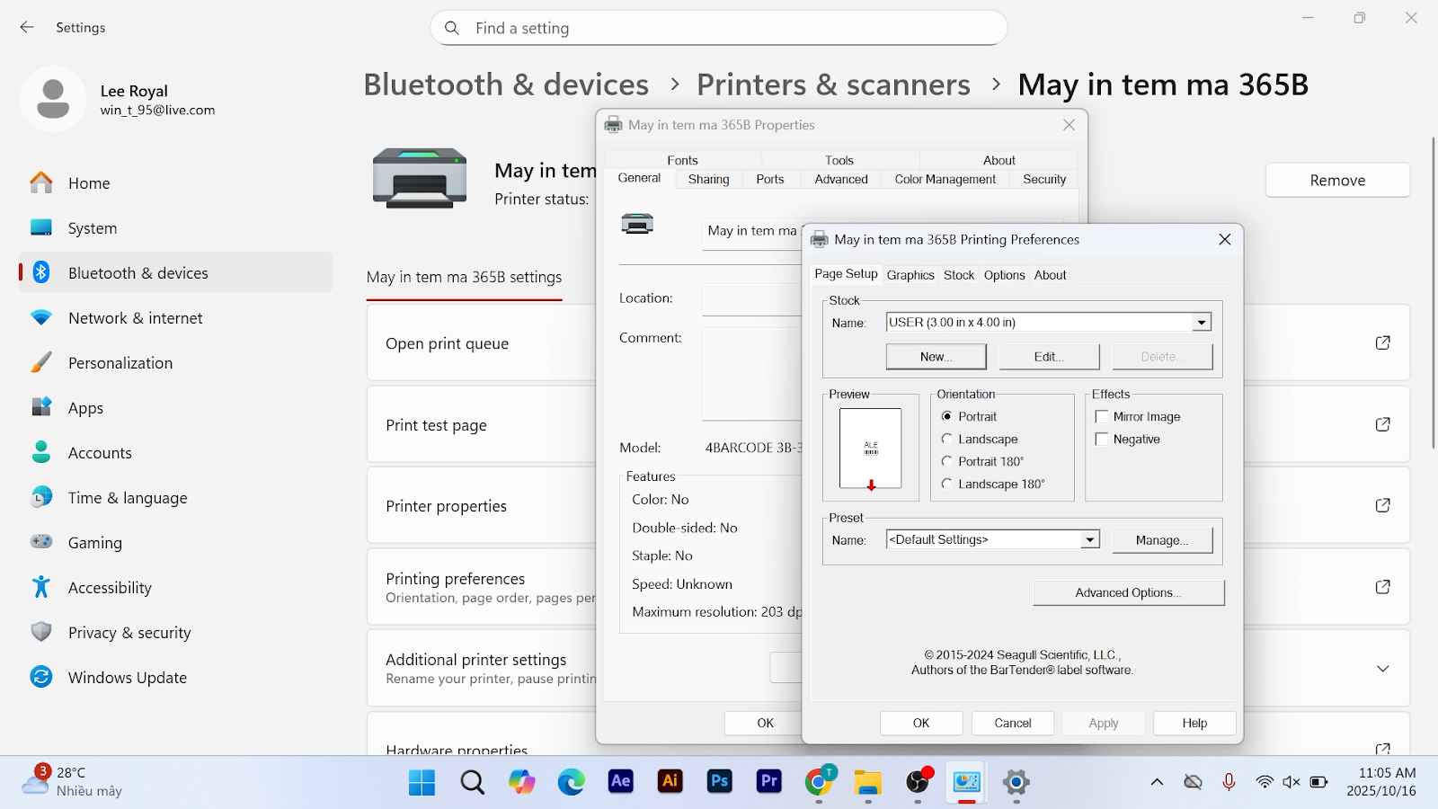
Task: Click the Settings page vertical scrollbar
Action: point(1433,292)
